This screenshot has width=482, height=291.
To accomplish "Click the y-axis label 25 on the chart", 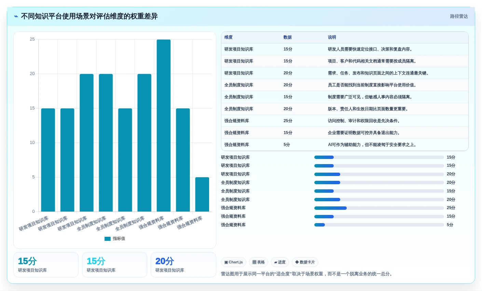I will click(x=32, y=39).
